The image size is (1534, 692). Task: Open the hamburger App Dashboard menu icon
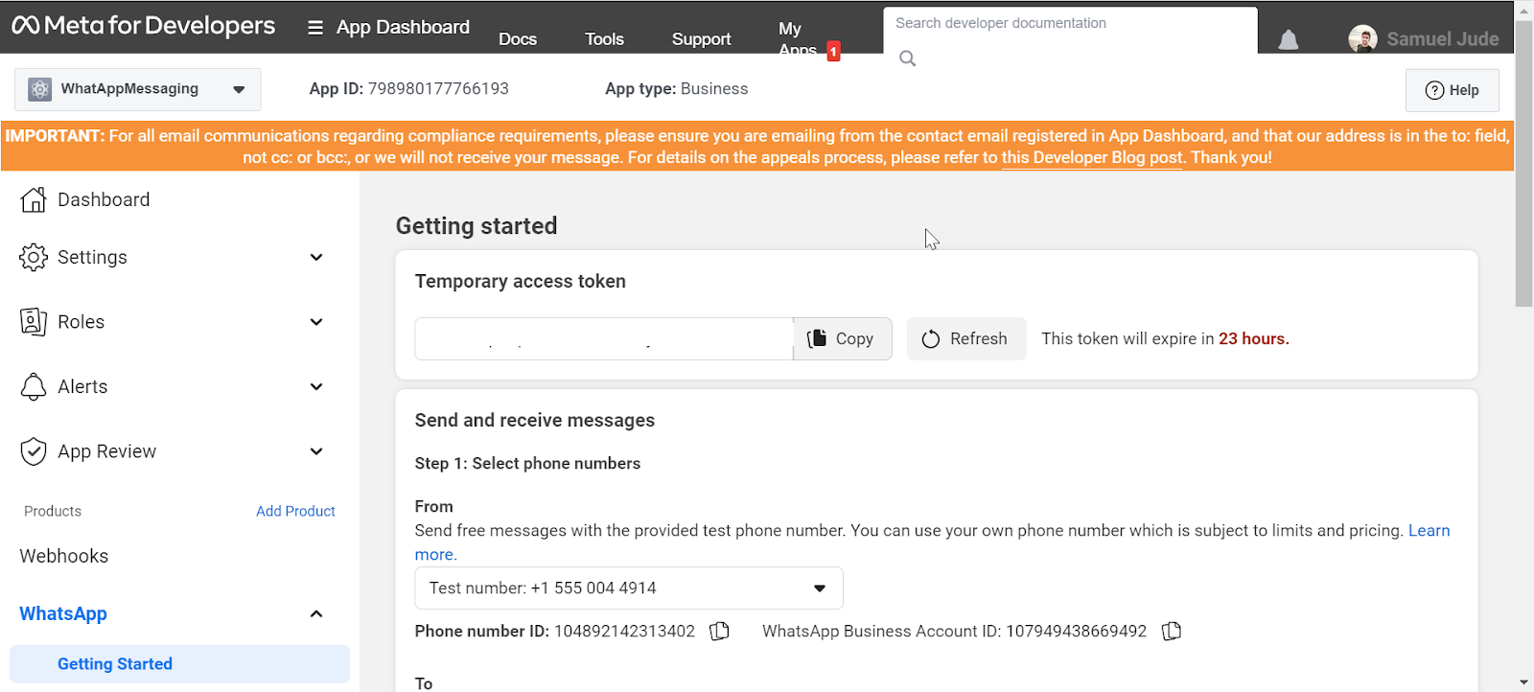point(315,28)
